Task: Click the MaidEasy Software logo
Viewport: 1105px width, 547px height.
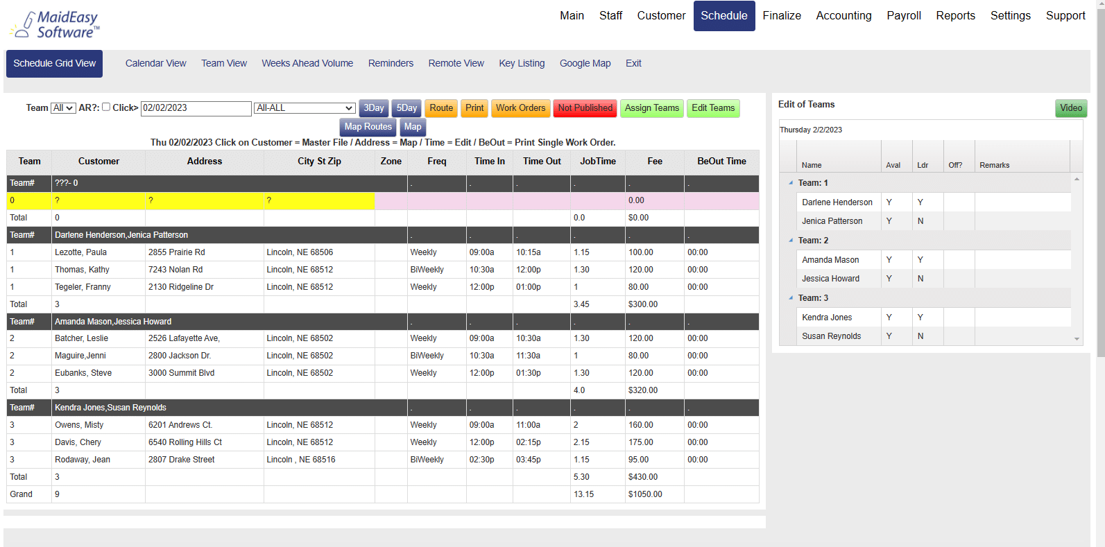Action: (55, 24)
